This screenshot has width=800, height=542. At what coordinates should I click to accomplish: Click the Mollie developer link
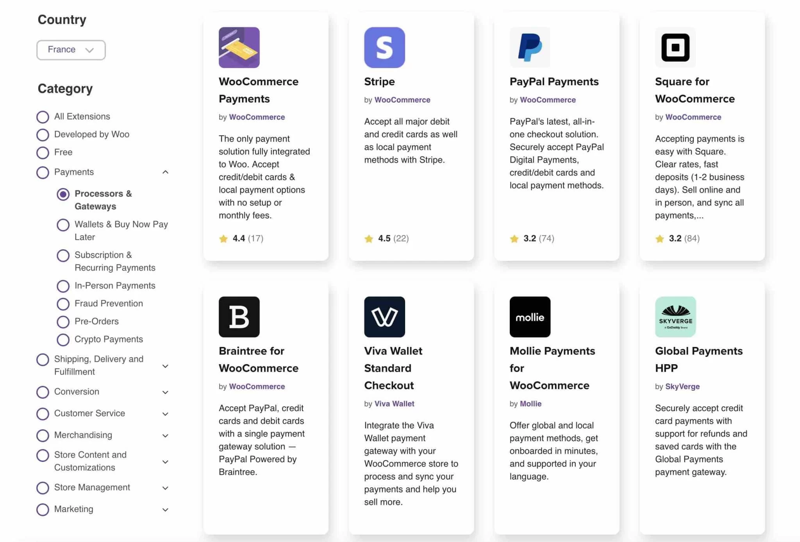point(530,404)
